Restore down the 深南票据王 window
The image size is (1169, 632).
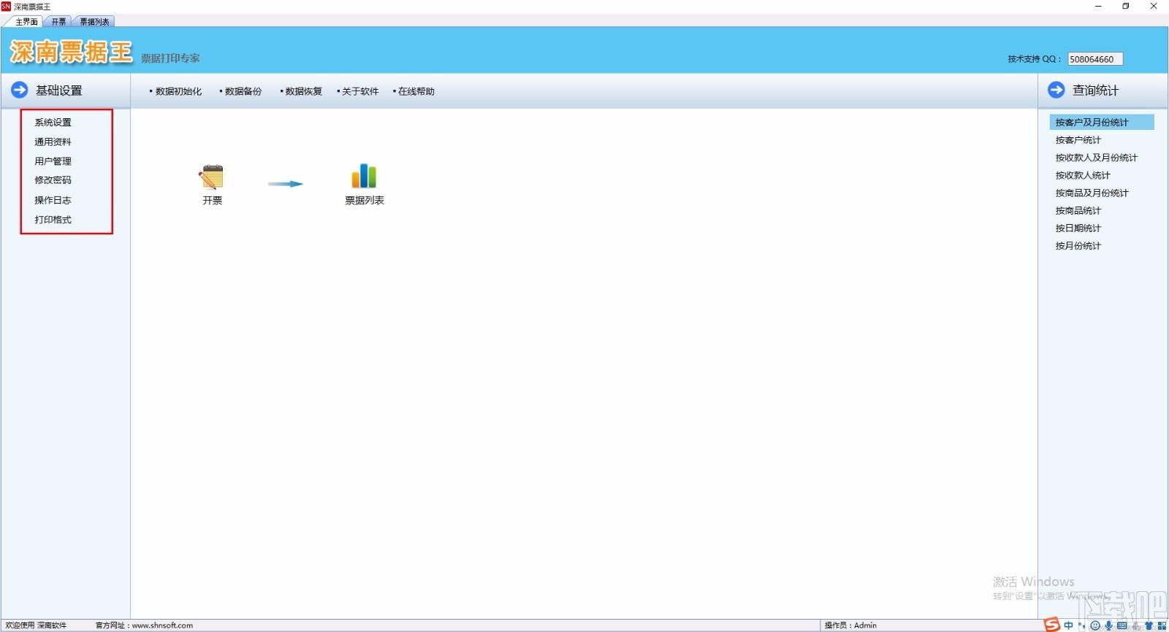coord(1126,7)
